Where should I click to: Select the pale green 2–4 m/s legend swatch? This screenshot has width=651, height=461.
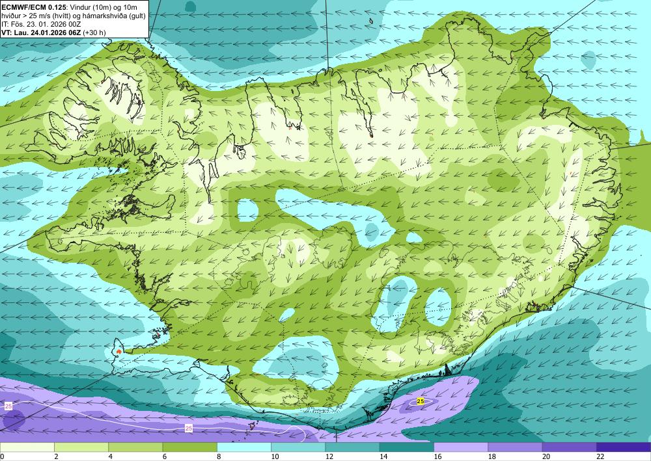pos(81,447)
